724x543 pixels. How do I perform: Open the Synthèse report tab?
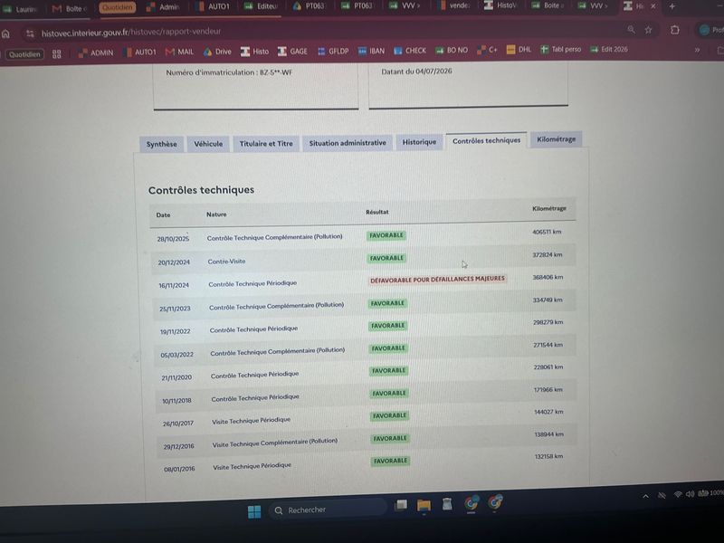click(x=162, y=144)
